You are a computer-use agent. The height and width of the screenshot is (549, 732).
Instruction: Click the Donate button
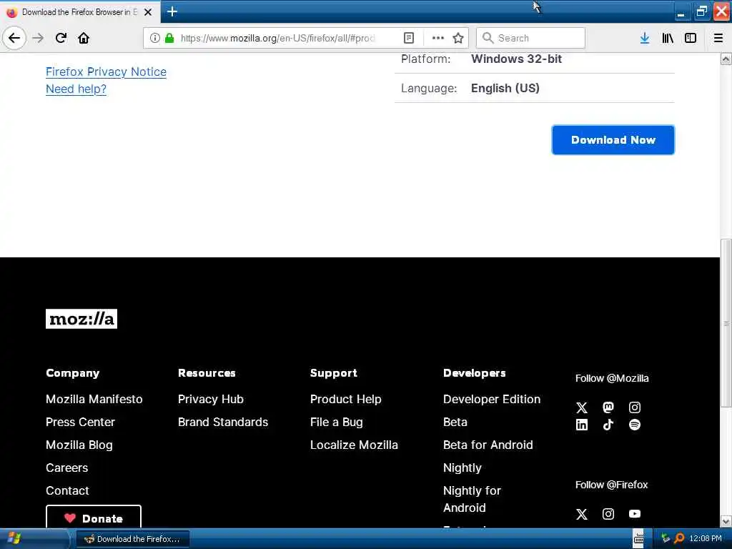pyautogui.click(x=94, y=517)
